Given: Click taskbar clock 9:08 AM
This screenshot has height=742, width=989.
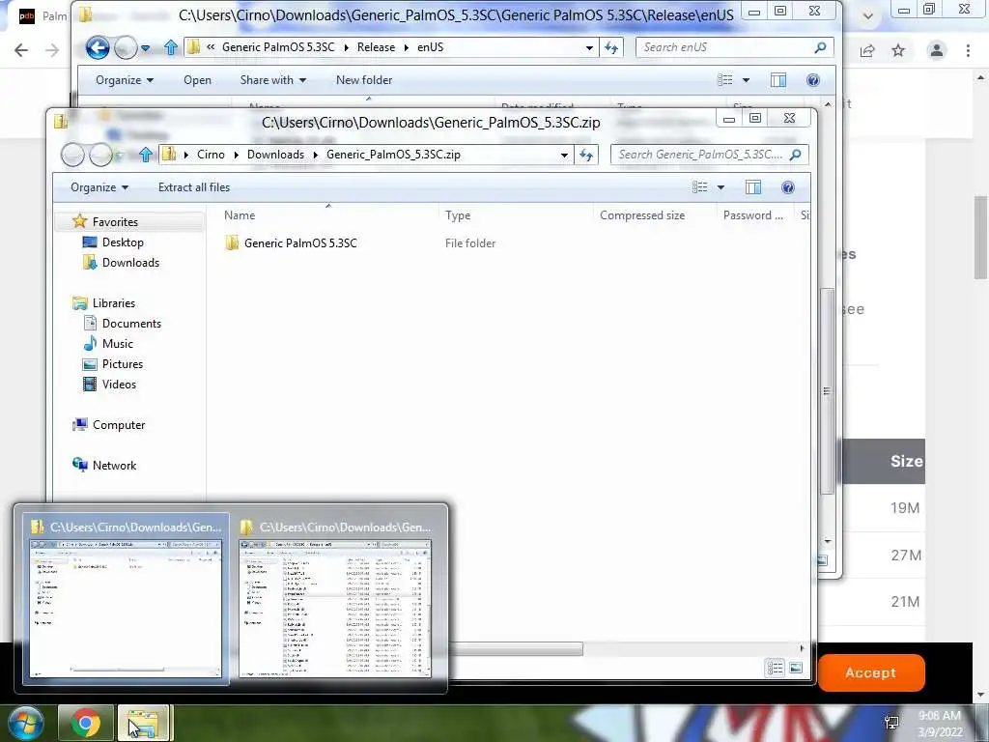Looking at the screenshot, I should tap(940, 724).
